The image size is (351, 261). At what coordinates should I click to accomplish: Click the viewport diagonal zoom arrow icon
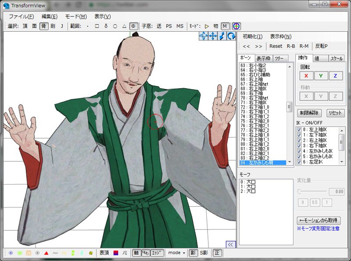tap(222, 36)
